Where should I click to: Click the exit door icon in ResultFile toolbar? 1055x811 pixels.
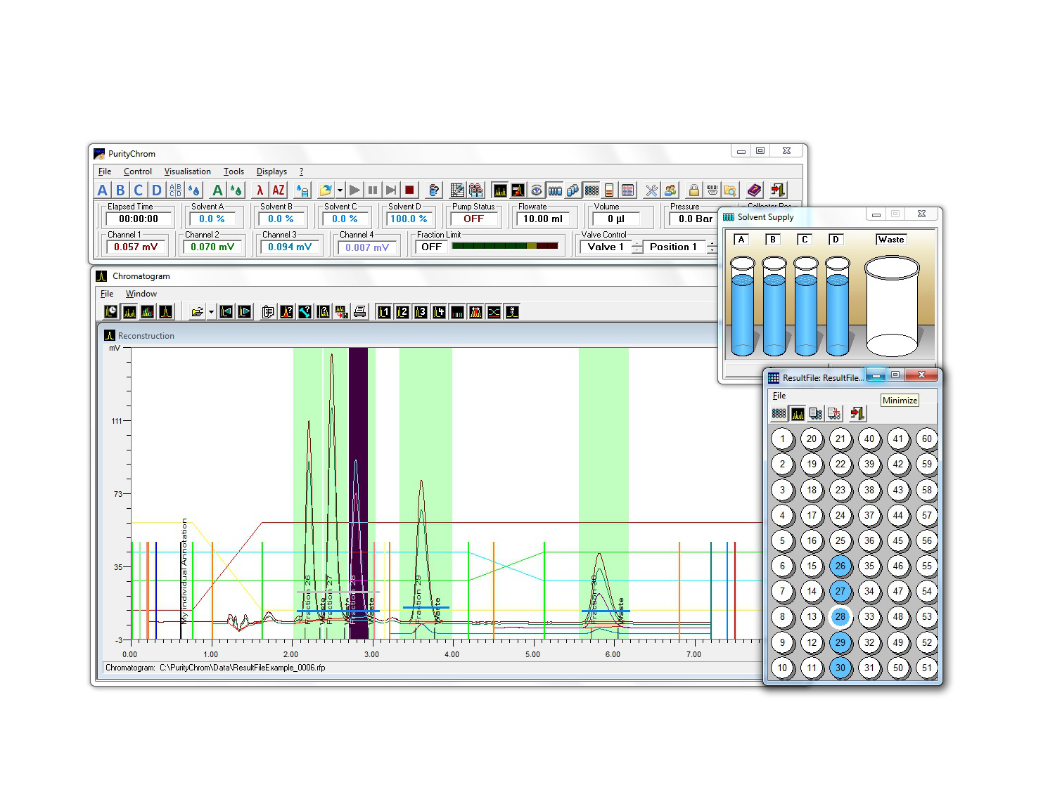[857, 414]
